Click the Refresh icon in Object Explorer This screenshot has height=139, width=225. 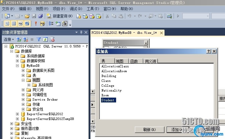[45, 40]
